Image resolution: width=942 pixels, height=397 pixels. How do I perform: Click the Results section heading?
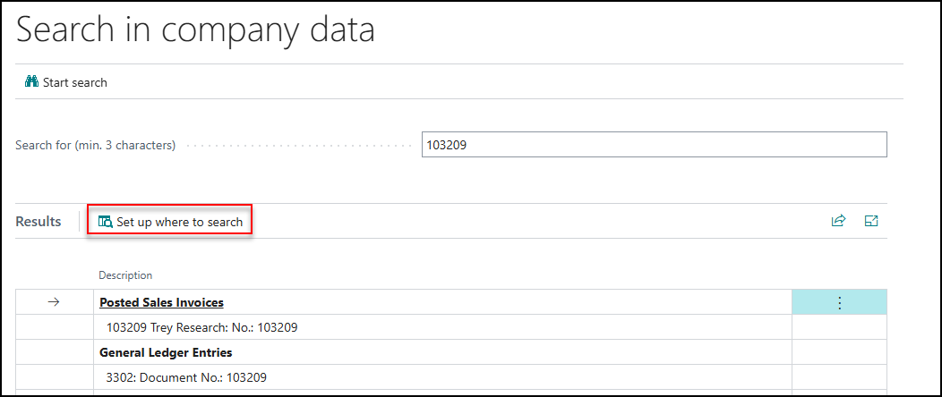[39, 221]
